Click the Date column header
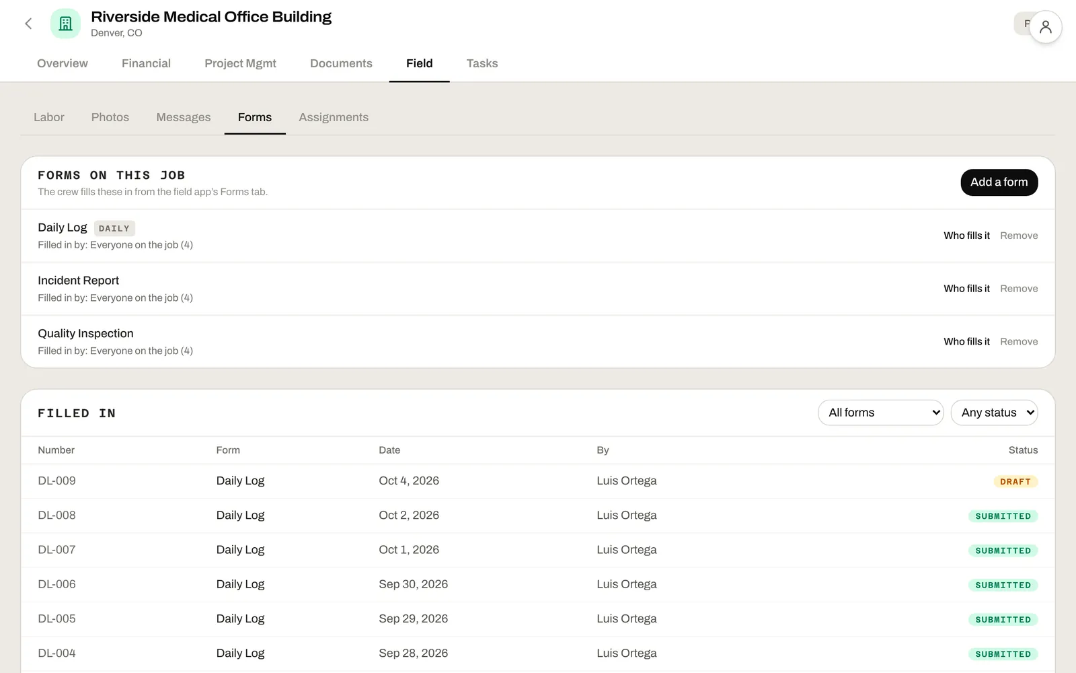The image size is (1076, 673). coord(389,450)
